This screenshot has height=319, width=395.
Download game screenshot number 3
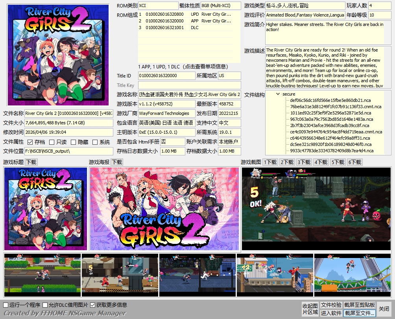[x=304, y=162]
